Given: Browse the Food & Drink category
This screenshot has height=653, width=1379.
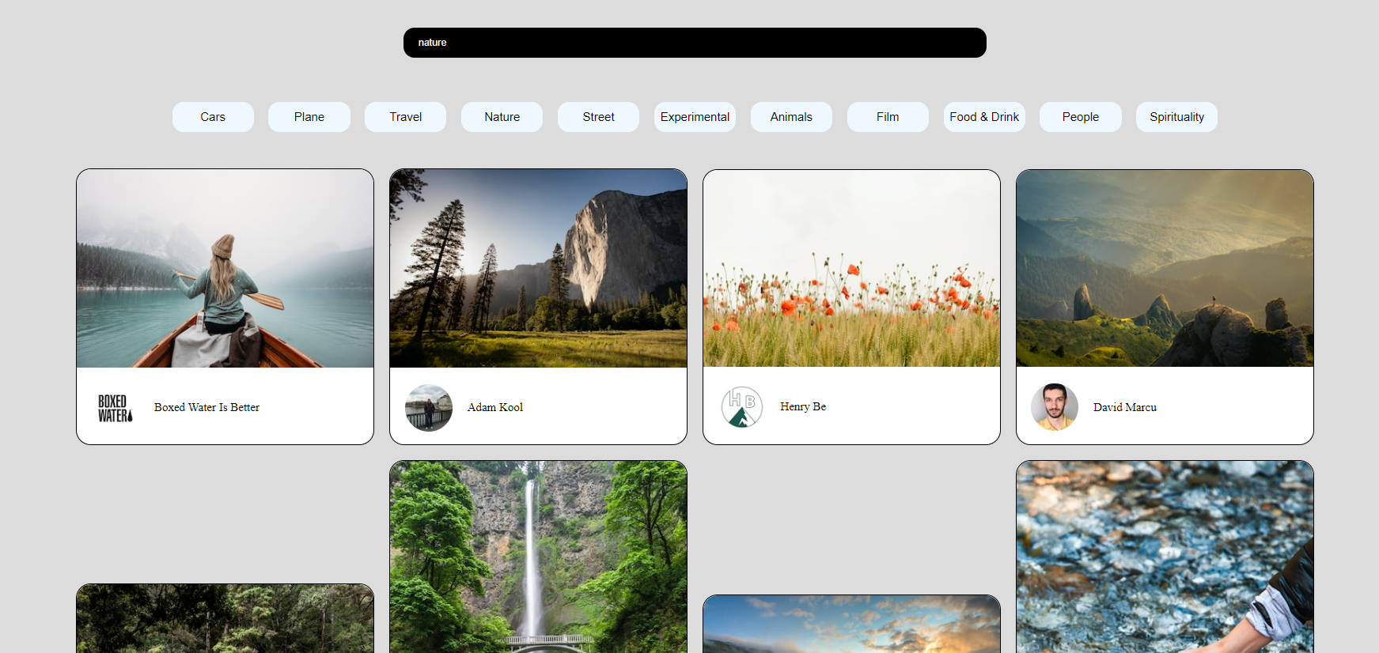Looking at the screenshot, I should point(984,117).
